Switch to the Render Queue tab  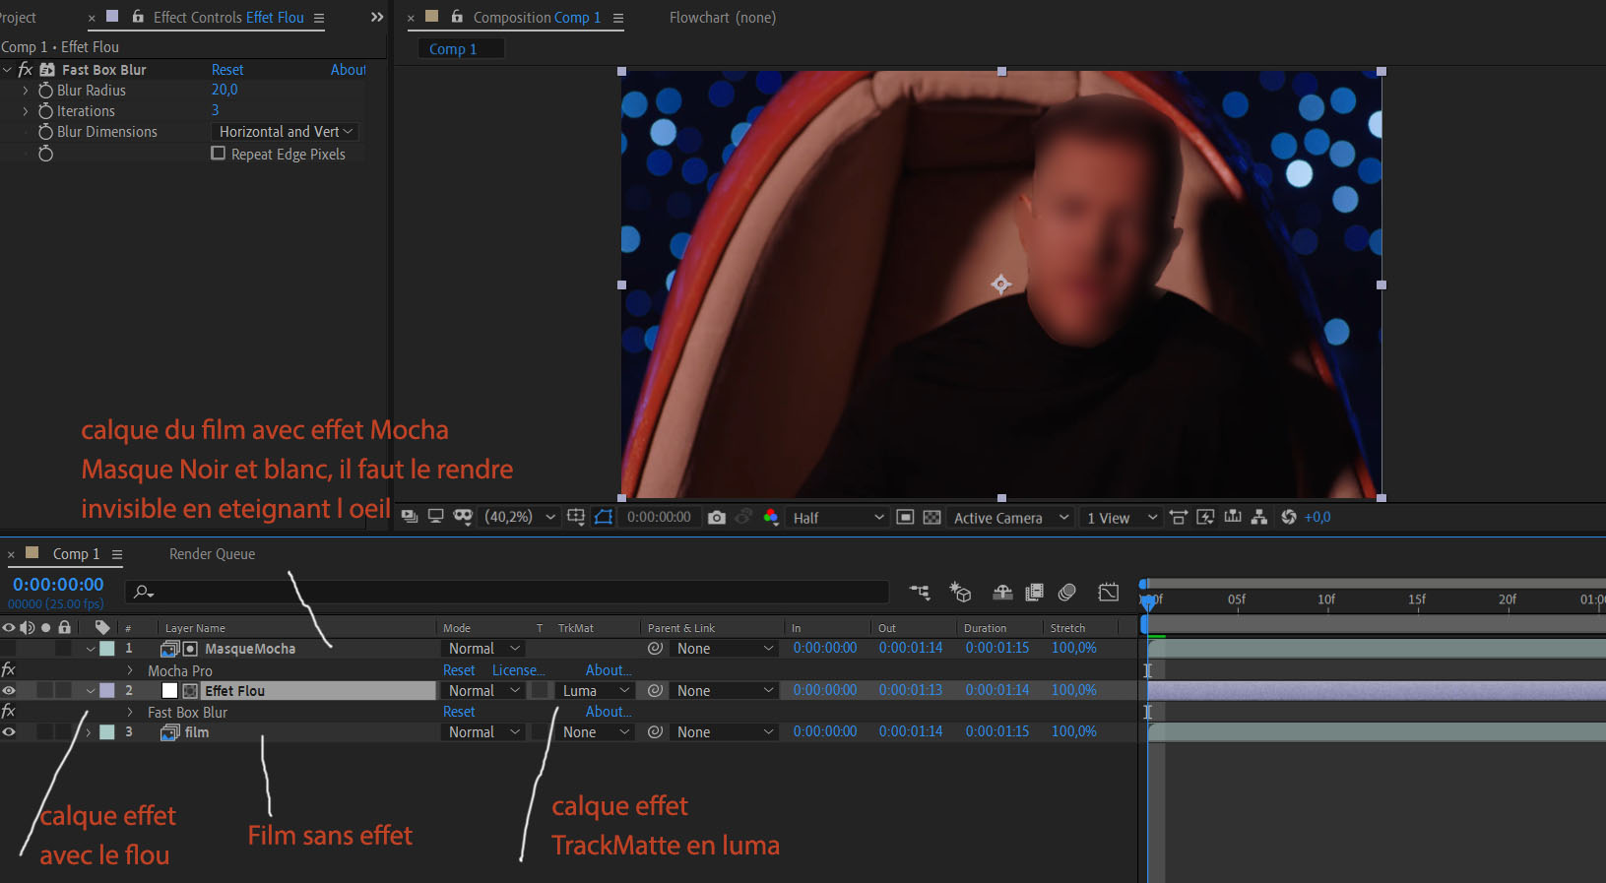click(x=212, y=554)
